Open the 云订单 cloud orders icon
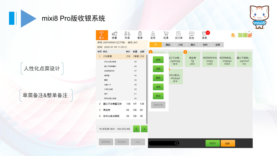This screenshot has height=156, width=277. [179, 35]
